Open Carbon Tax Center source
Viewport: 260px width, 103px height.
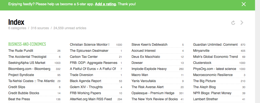96,57
